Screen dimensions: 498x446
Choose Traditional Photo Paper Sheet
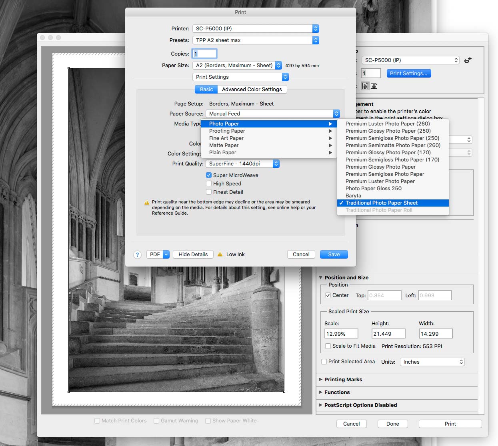pos(393,203)
